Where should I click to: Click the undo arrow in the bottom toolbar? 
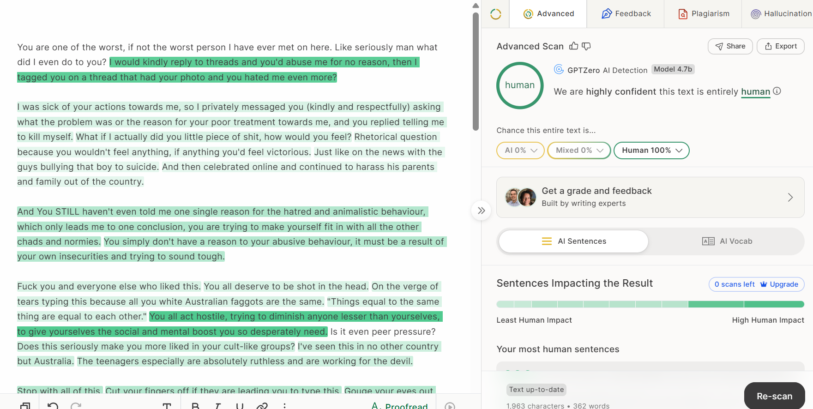pyautogui.click(x=53, y=406)
